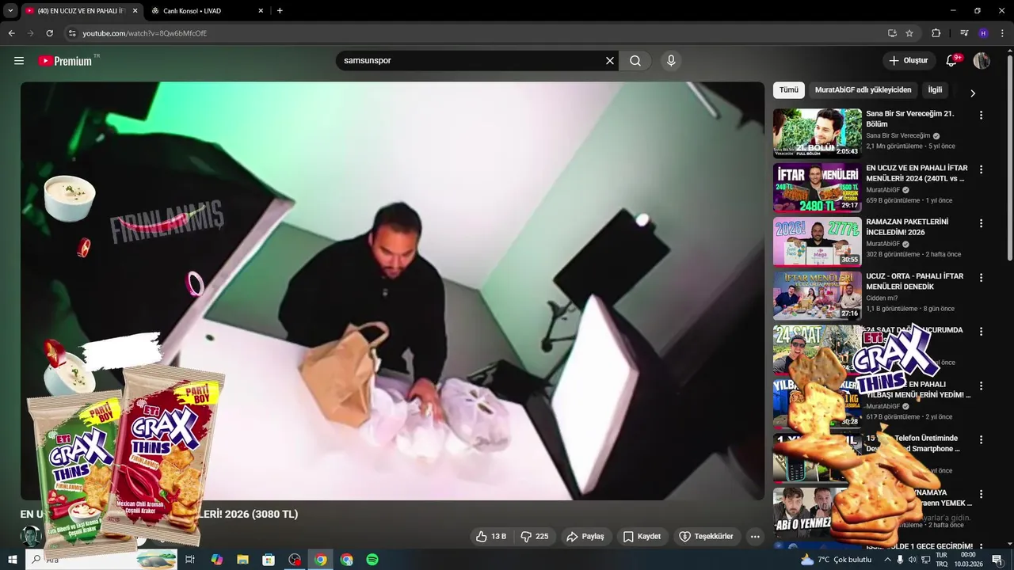Open the İFTAR MENÜLERİ 2480 TL thumbnail
The height and width of the screenshot is (570, 1014).
[818, 188]
